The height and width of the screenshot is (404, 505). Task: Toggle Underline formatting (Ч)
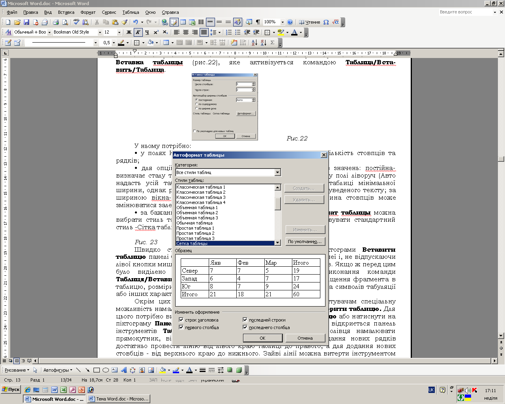click(147, 32)
